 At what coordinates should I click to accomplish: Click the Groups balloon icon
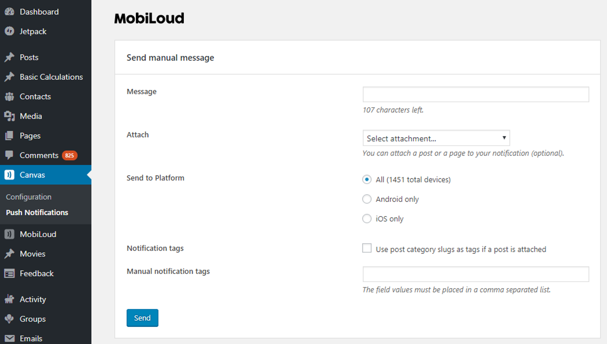click(9, 319)
